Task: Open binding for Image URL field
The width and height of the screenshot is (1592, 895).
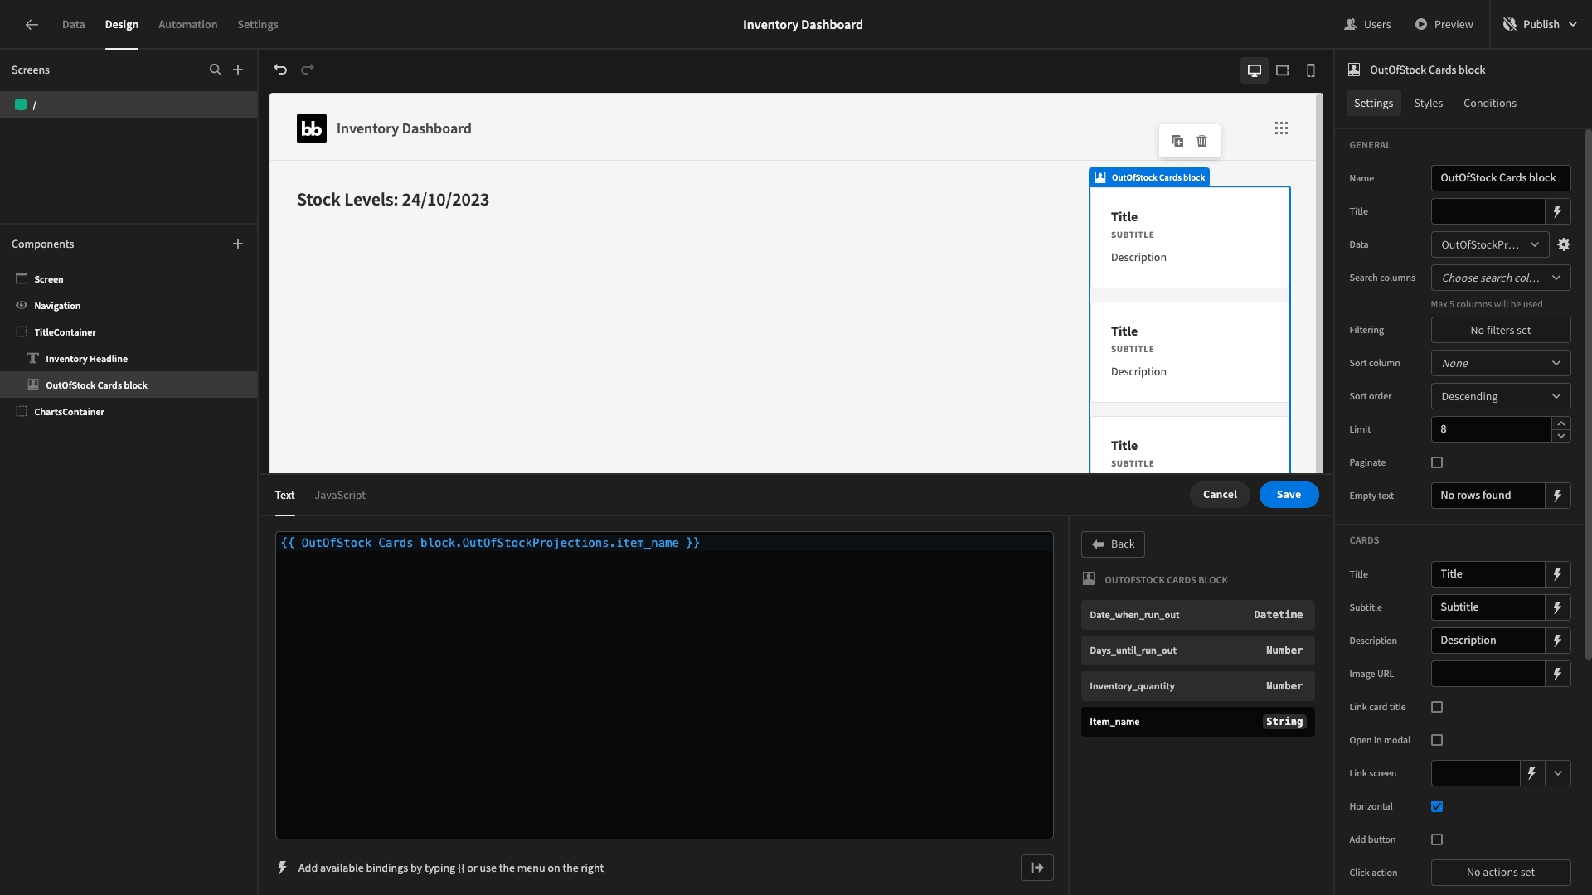Action: [x=1558, y=674]
